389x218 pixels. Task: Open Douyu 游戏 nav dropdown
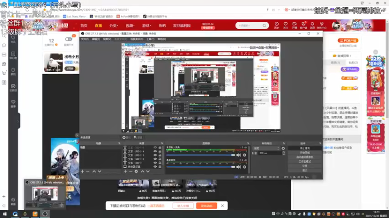[146, 26]
